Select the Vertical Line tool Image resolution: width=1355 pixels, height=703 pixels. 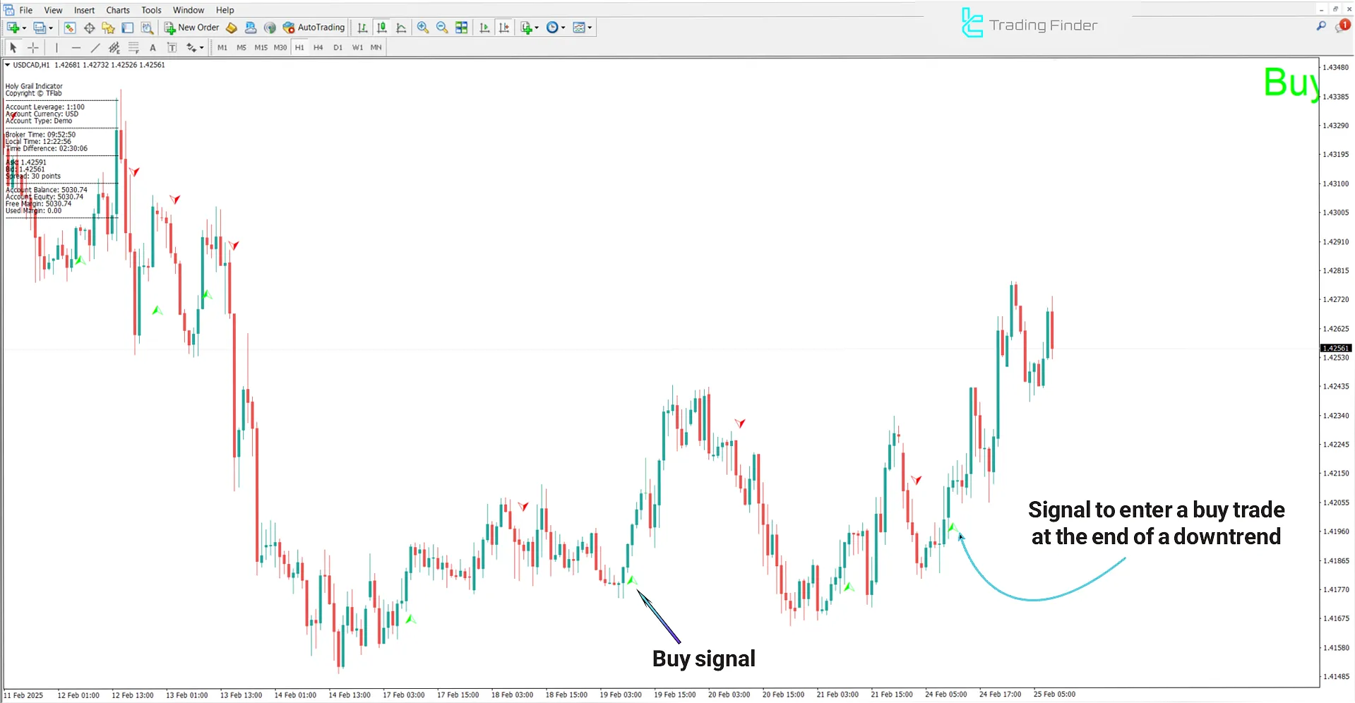click(x=56, y=47)
